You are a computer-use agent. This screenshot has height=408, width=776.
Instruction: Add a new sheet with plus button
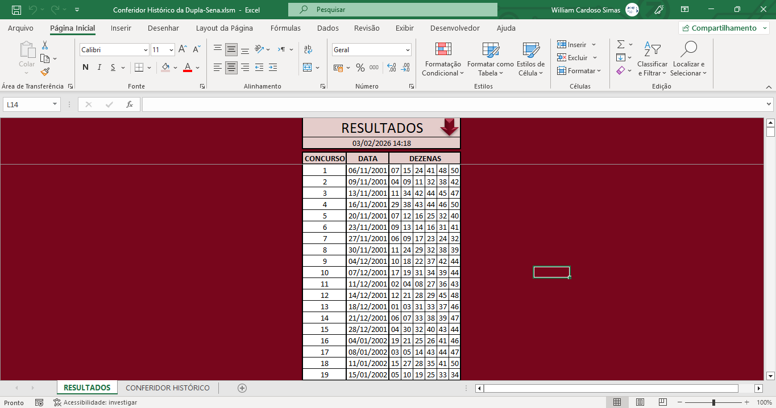242,388
